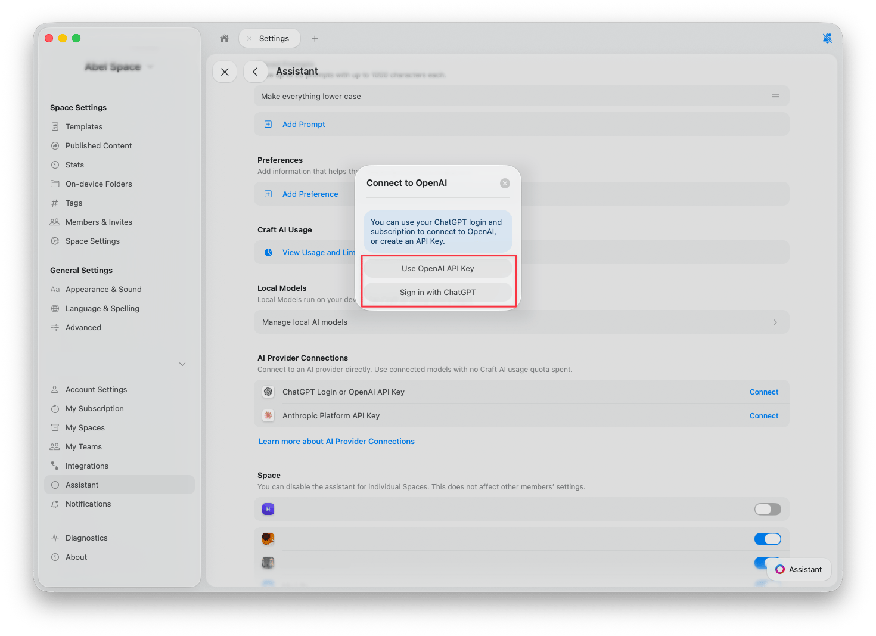Viewport: 876px width, 636px height.
Task: Click 'Make everything lower case' prompt text
Action: click(310, 96)
